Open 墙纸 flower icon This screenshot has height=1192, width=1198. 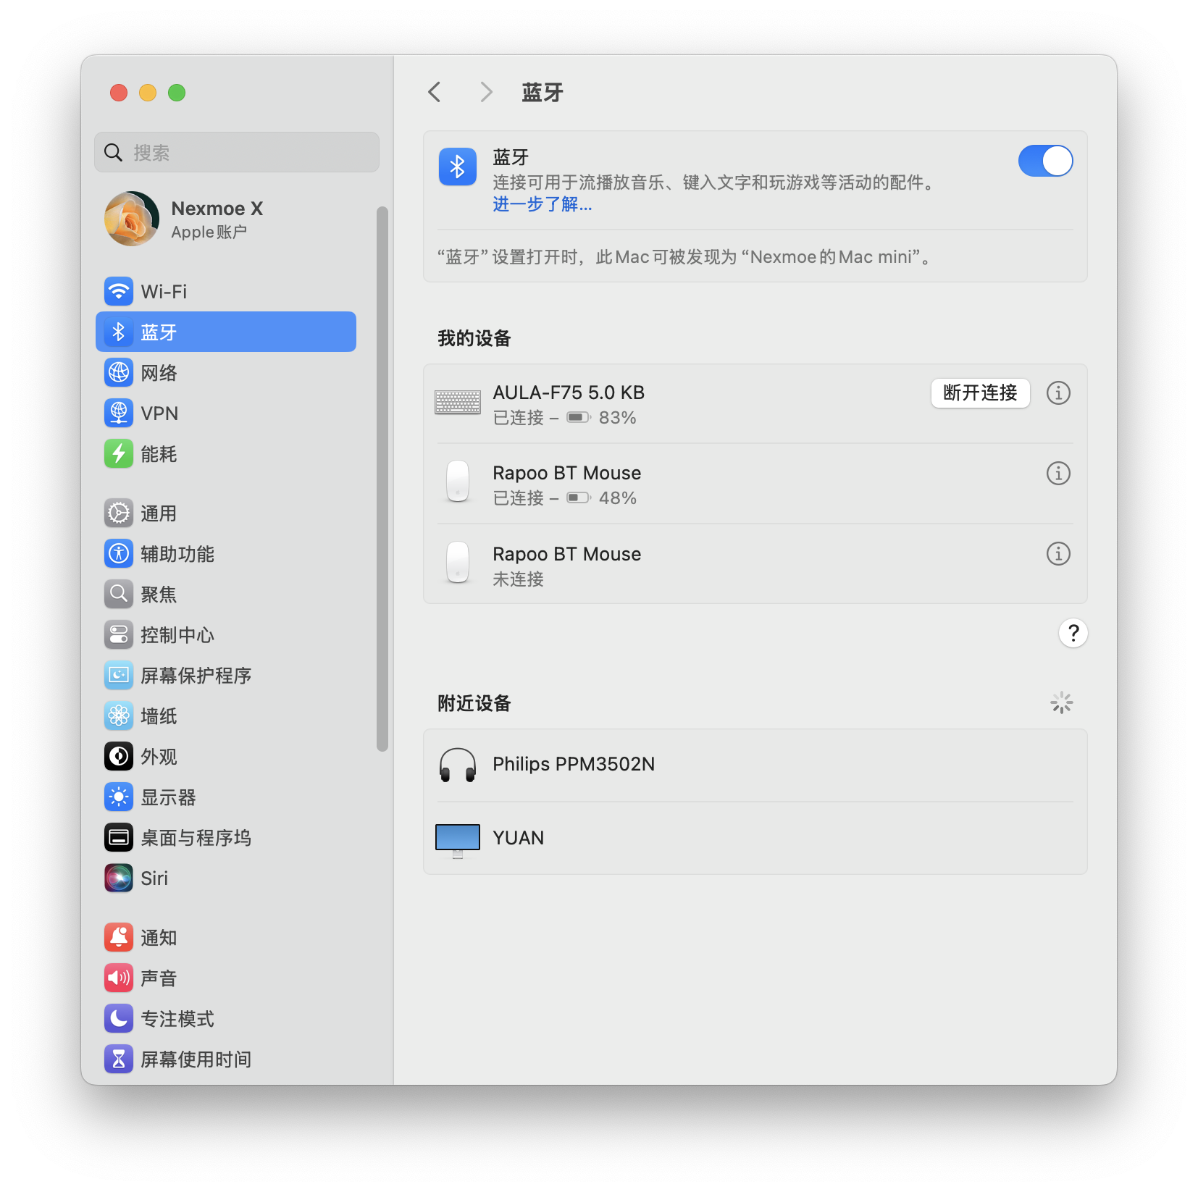[x=119, y=716]
